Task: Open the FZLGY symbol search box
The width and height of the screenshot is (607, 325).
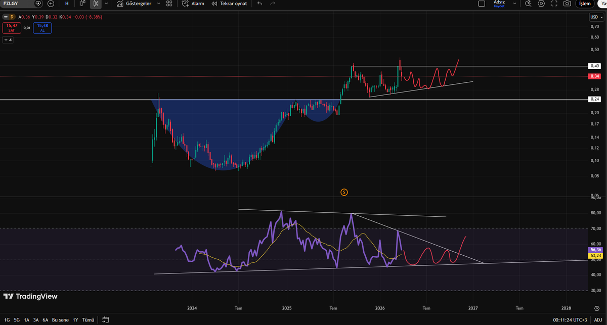Action: pyautogui.click(x=18, y=4)
